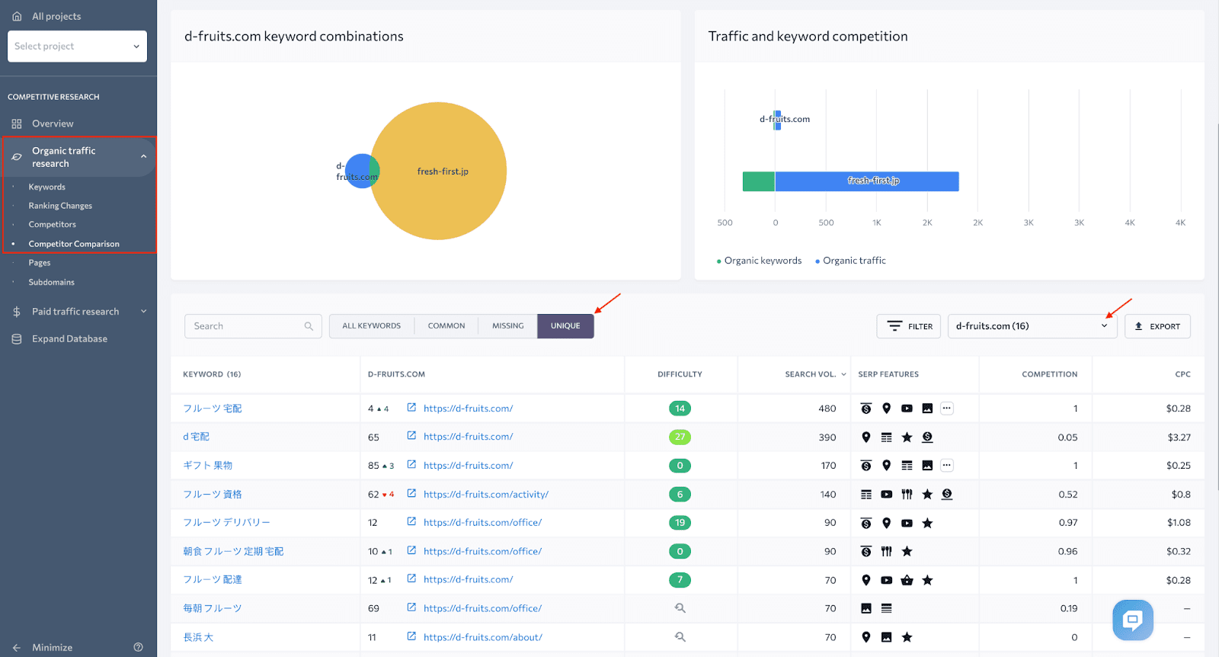The image size is (1219, 657).
Task: Open the https://d-fruits.com/activity/ link
Action: click(x=486, y=495)
